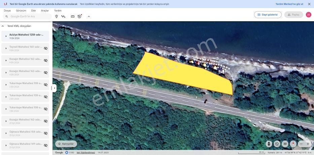Start the Slayt gösterisi slideshow
The image size is (314, 155).
pos(268,14)
